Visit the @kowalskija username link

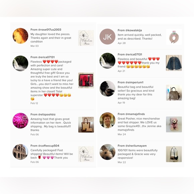tap(133, 30)
